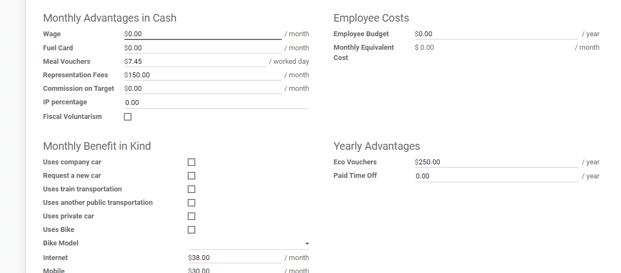Edit the Employee Budget field
The width and height of the screenshot is (621, 273).
pyautogui.click(x=497, y=34)
